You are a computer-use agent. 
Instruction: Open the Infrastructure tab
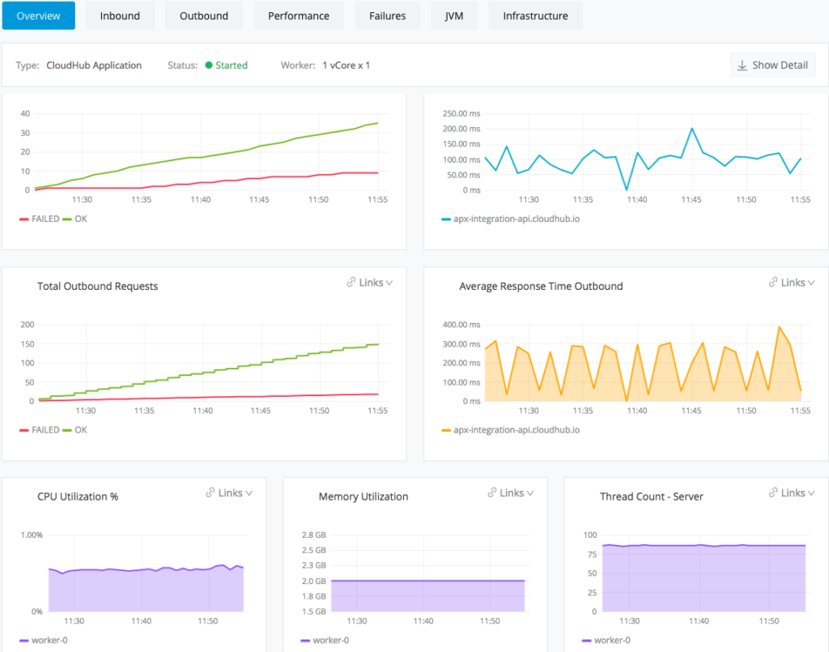(535, 15)
